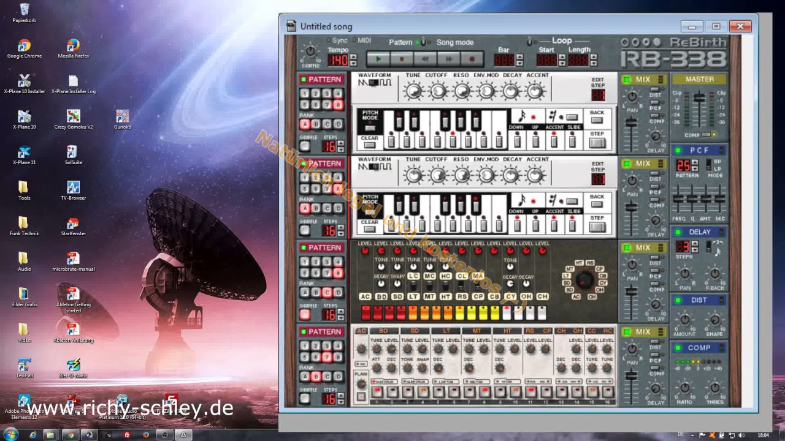Flip the PCF BP/LP mode switch

point(709,165)
